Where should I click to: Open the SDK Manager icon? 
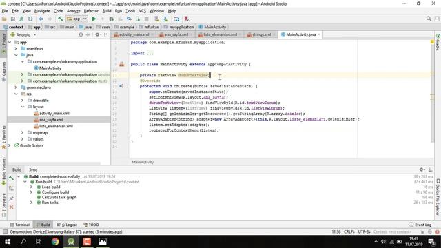click(x=165, y=19)
